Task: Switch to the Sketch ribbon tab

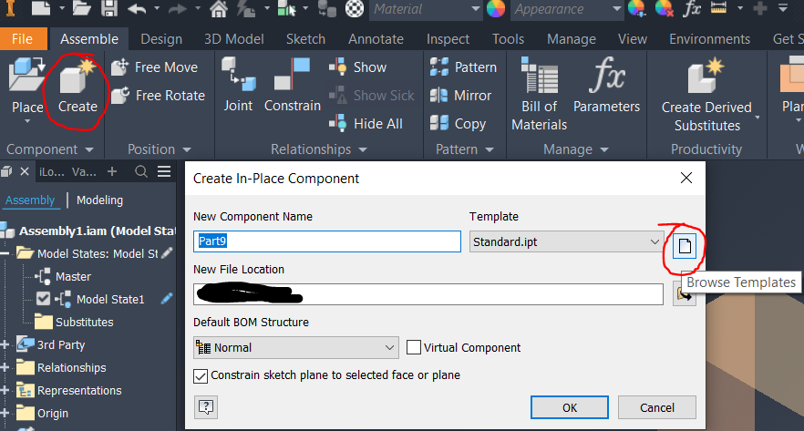Action: (x=305, y=39)
